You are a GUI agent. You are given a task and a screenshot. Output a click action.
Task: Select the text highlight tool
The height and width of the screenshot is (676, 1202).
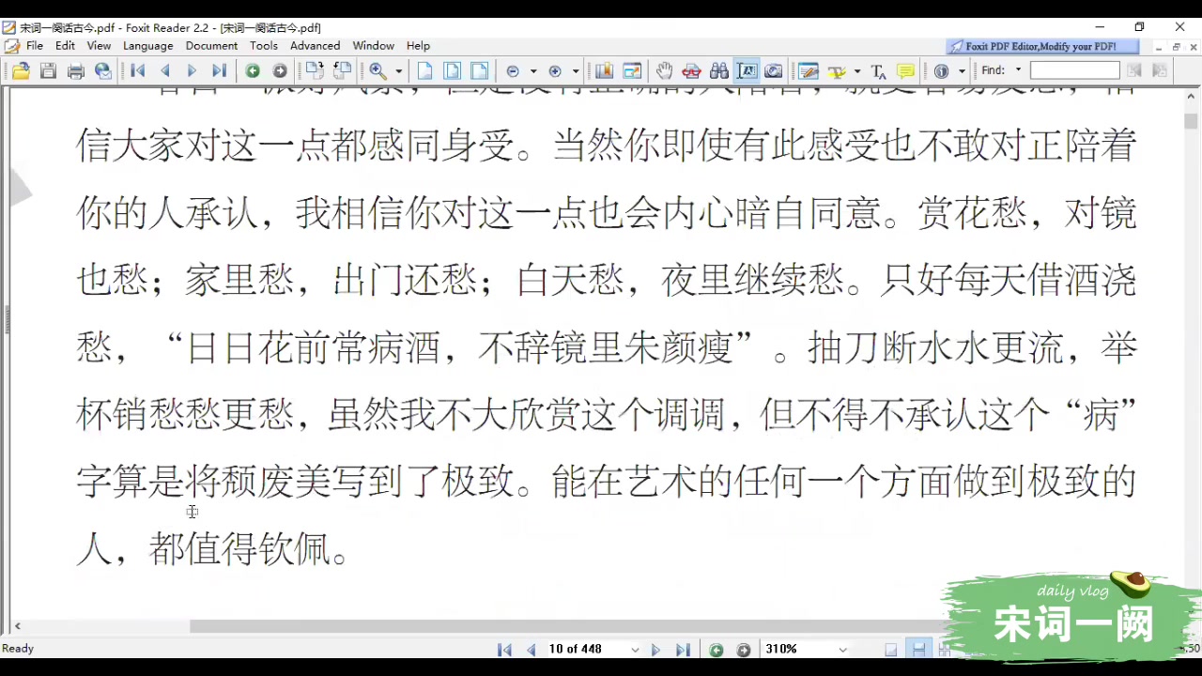tap(836, 70)
